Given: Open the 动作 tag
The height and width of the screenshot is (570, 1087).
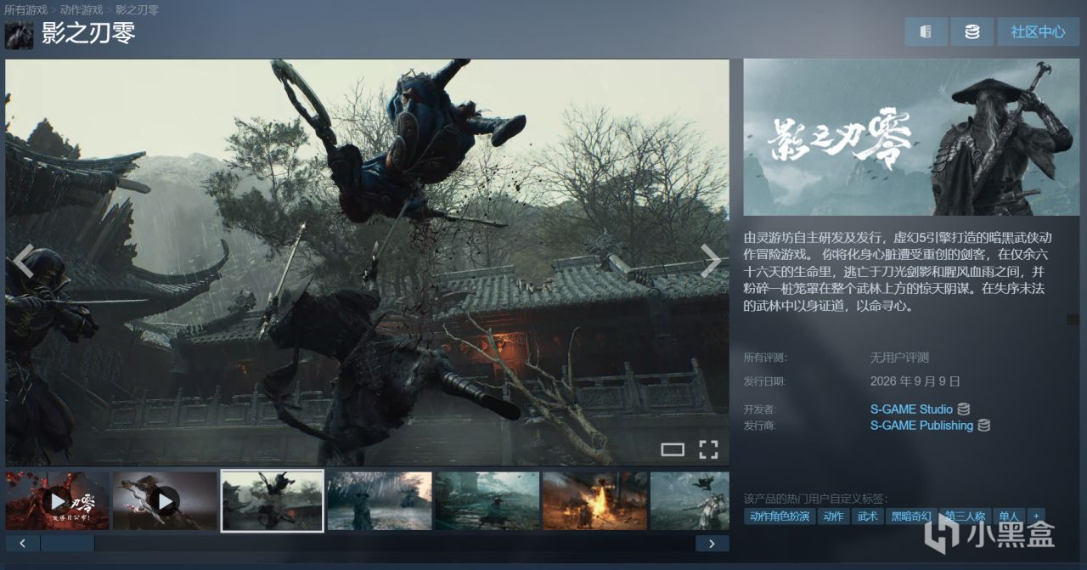Looking at the screenshot, I should coord(834,516).
